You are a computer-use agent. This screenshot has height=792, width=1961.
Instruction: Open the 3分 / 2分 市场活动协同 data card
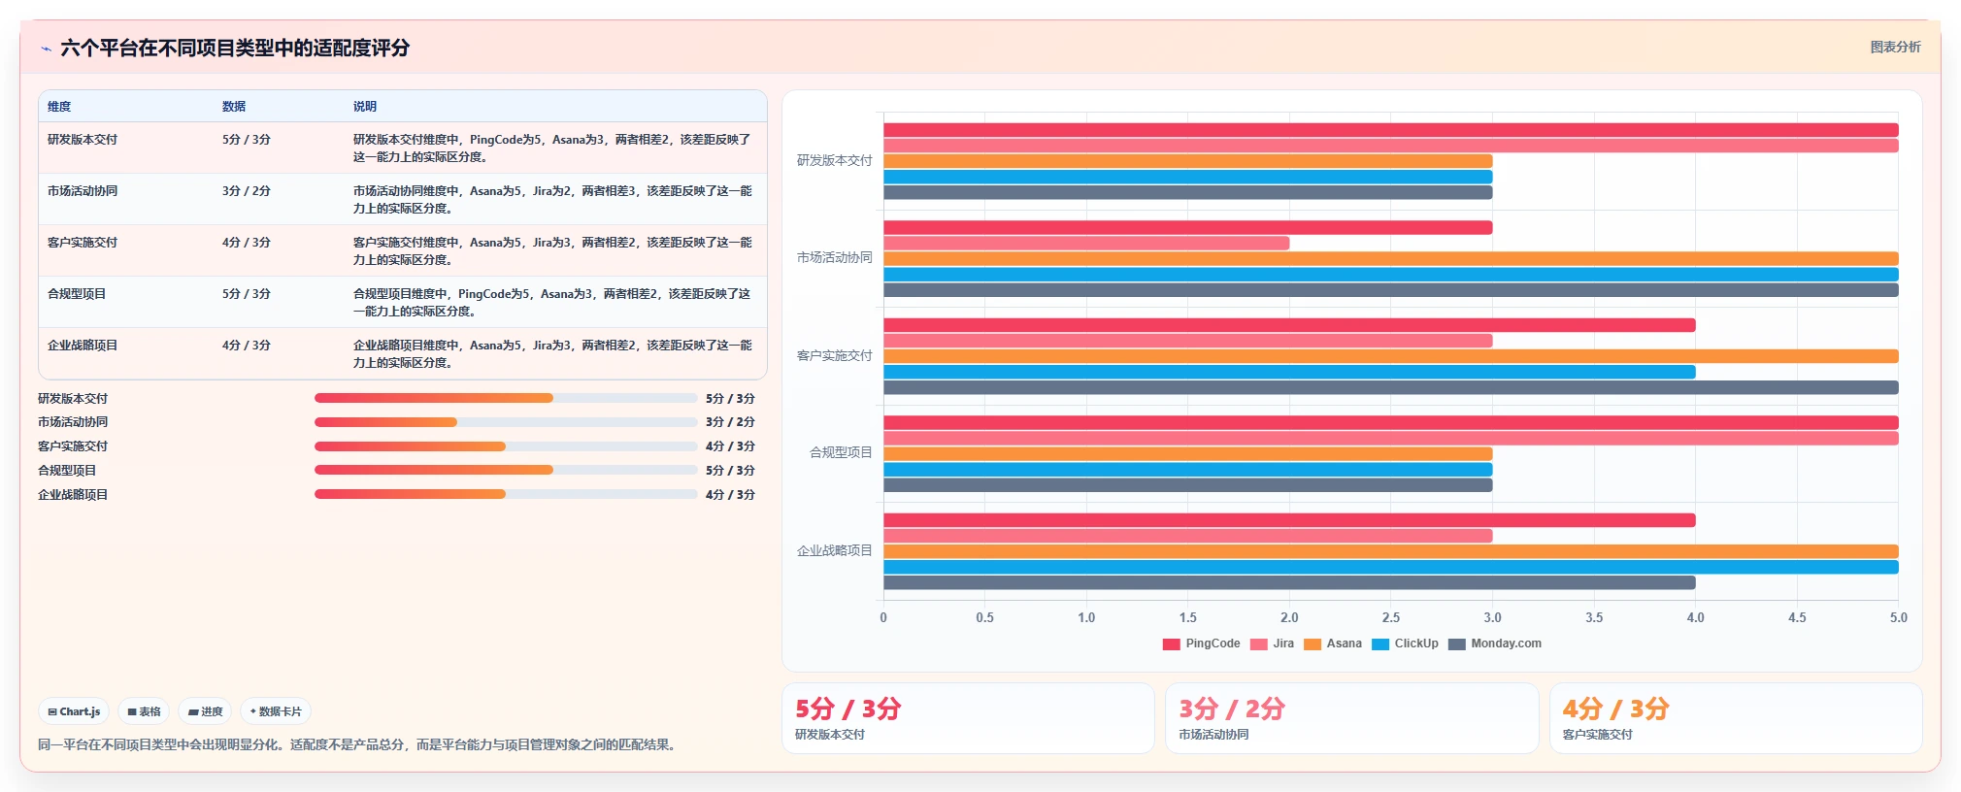pos(1351,718)
